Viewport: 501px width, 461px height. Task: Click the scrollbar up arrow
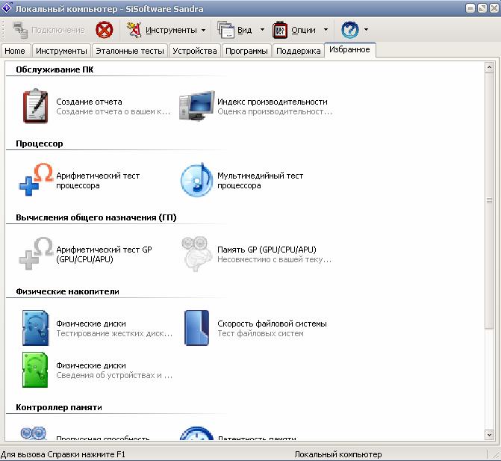(x=489, y=67)
